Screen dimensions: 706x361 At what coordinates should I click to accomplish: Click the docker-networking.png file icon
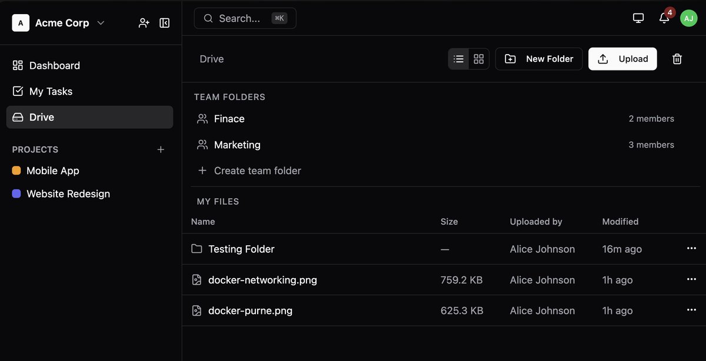(197, 280)
